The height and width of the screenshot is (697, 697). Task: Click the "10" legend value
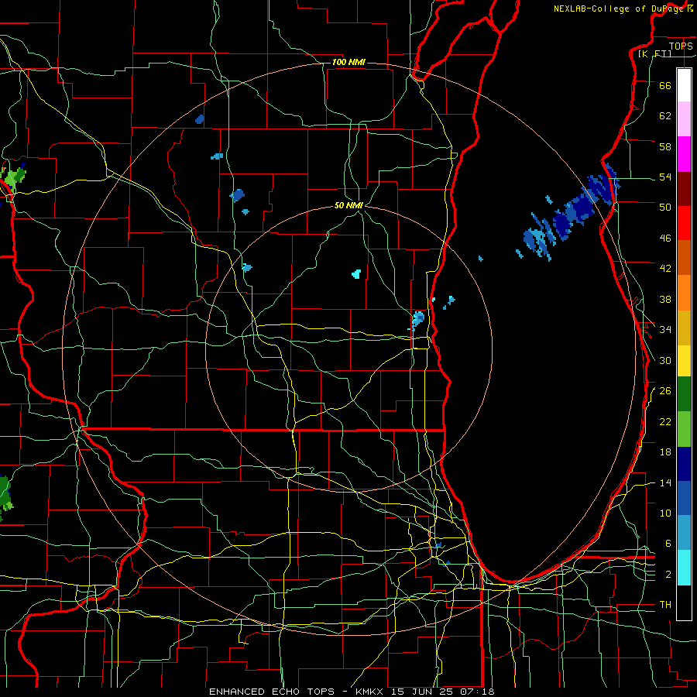tap(665, 513)
